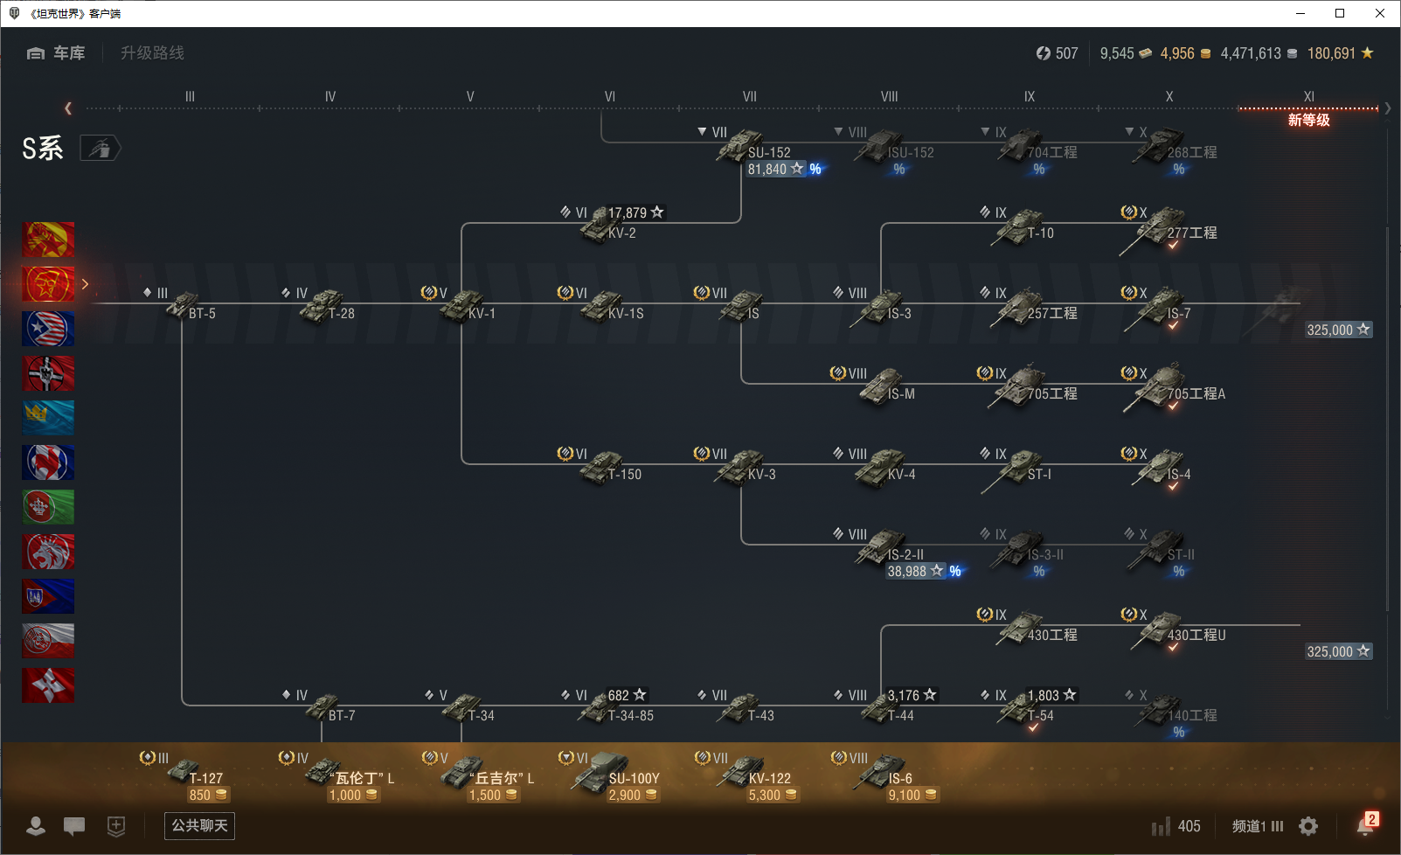
Task: Switch to the 升级路线 tab
Action: 152,53
